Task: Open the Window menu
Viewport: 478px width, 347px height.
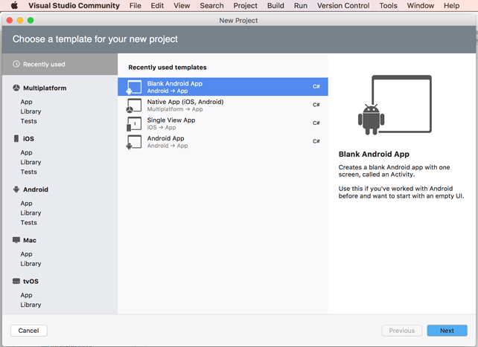Action: coord(421,5)
